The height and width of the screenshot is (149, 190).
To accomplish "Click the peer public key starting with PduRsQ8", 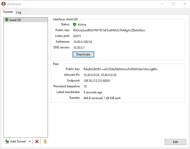I will pos(120,69).
